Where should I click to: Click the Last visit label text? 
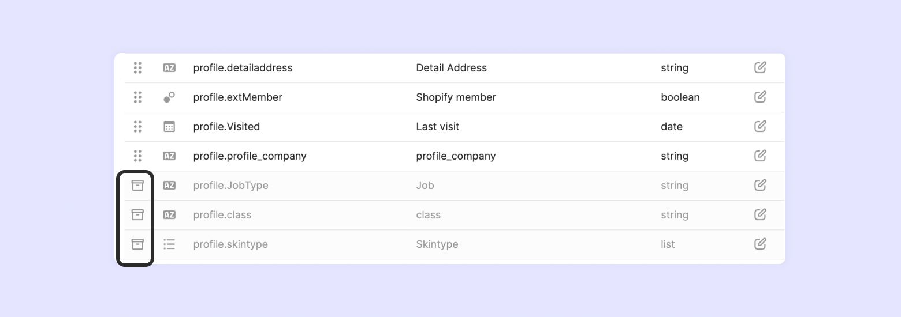point(437,127)
